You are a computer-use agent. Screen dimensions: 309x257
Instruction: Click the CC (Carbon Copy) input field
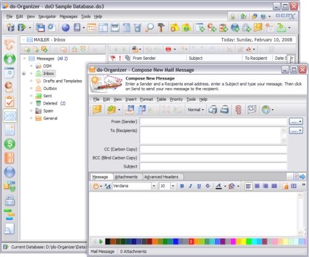coord(213,149)
